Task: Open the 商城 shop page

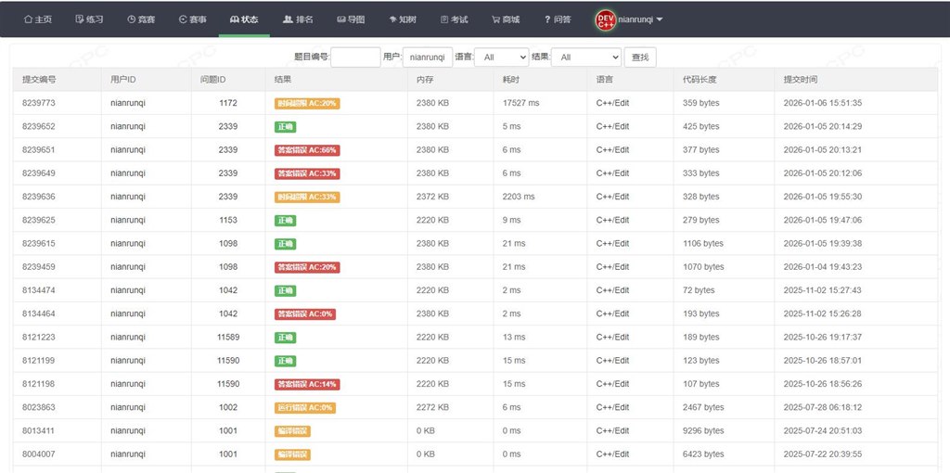Action: coord(506,19)
